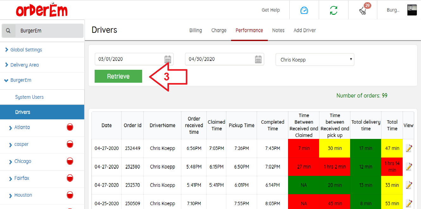
Task: Open end date calendar picker icon
Action: 258,59
